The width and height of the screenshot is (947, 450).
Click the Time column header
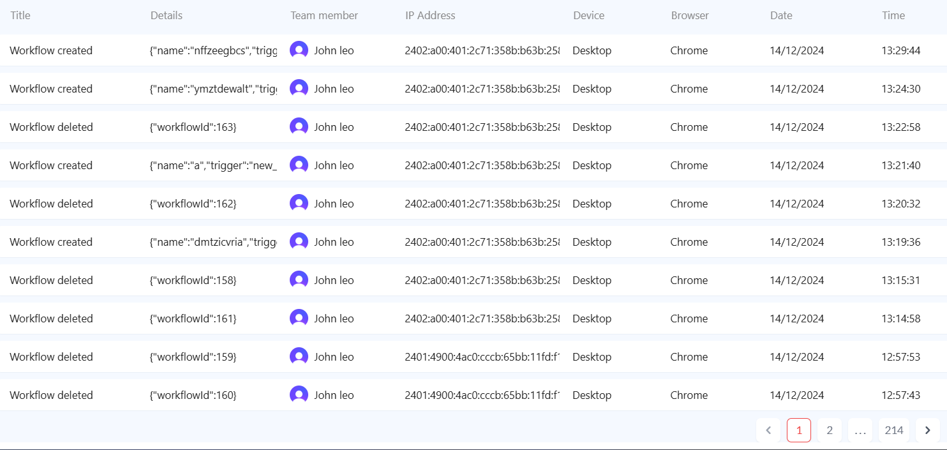[893, 15]
